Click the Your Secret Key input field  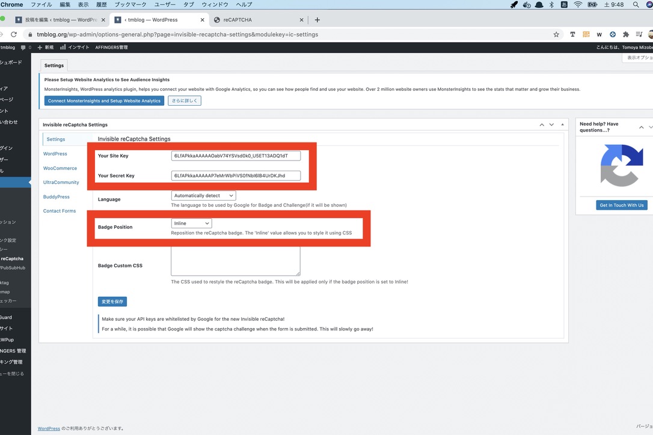tap(236, 175)
